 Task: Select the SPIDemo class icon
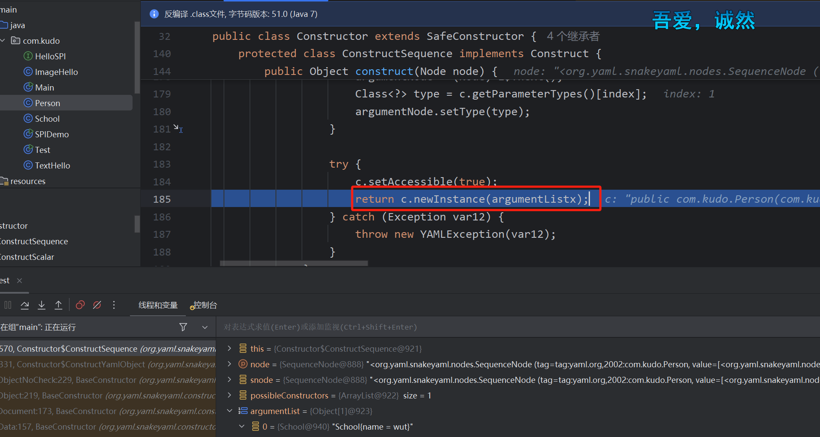click(28, 134)
